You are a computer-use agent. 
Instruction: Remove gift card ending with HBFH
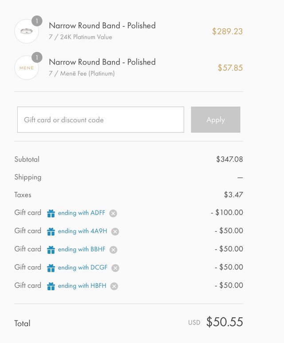click(x=114, y=286)
